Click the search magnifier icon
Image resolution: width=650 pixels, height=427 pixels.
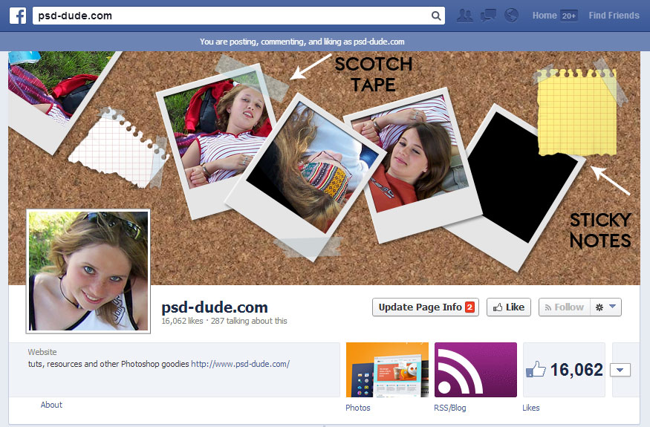click(x=436, y=16)
